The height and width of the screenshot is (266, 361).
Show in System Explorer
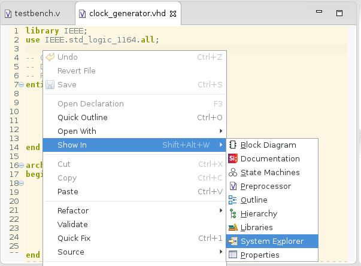pos(272,241)
